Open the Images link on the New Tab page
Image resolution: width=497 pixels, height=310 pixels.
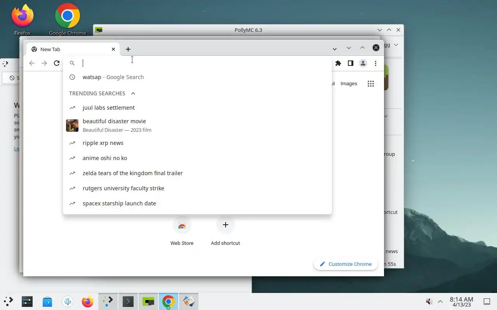coord(349,84)
